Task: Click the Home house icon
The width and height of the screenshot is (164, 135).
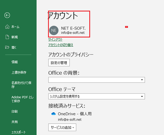Action: [x=7, y=27]
